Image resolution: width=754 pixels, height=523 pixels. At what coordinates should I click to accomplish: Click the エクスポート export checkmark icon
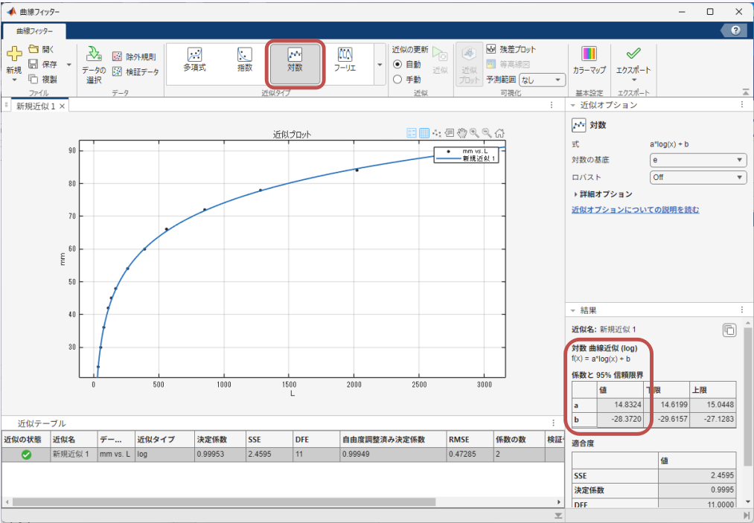[x=633, y=54]
